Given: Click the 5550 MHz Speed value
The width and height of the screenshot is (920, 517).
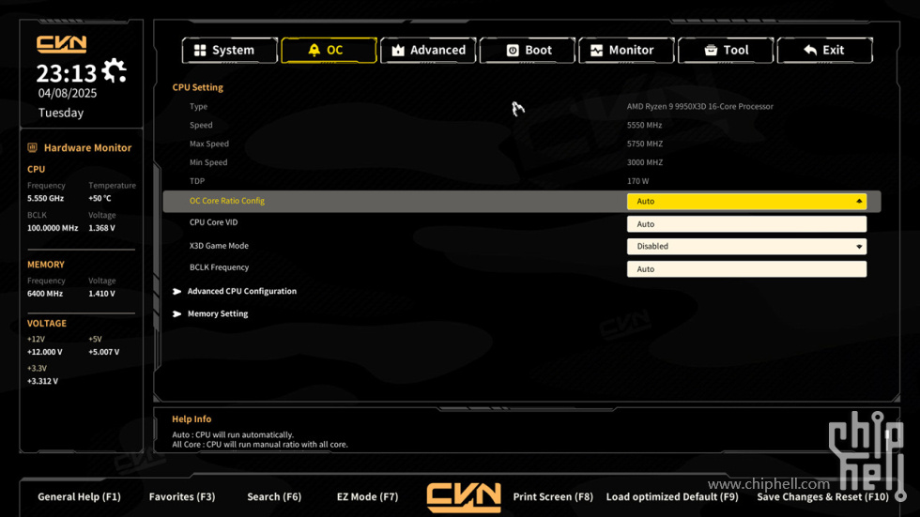Looking at the screenshot, I should [644, 126].
